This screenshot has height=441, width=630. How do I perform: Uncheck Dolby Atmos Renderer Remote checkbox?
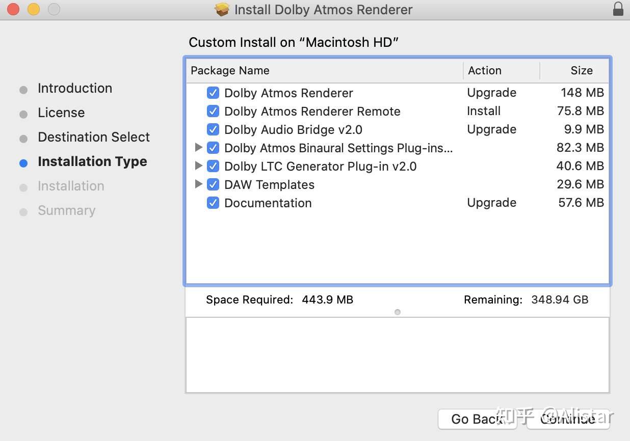tap(213, 111)
